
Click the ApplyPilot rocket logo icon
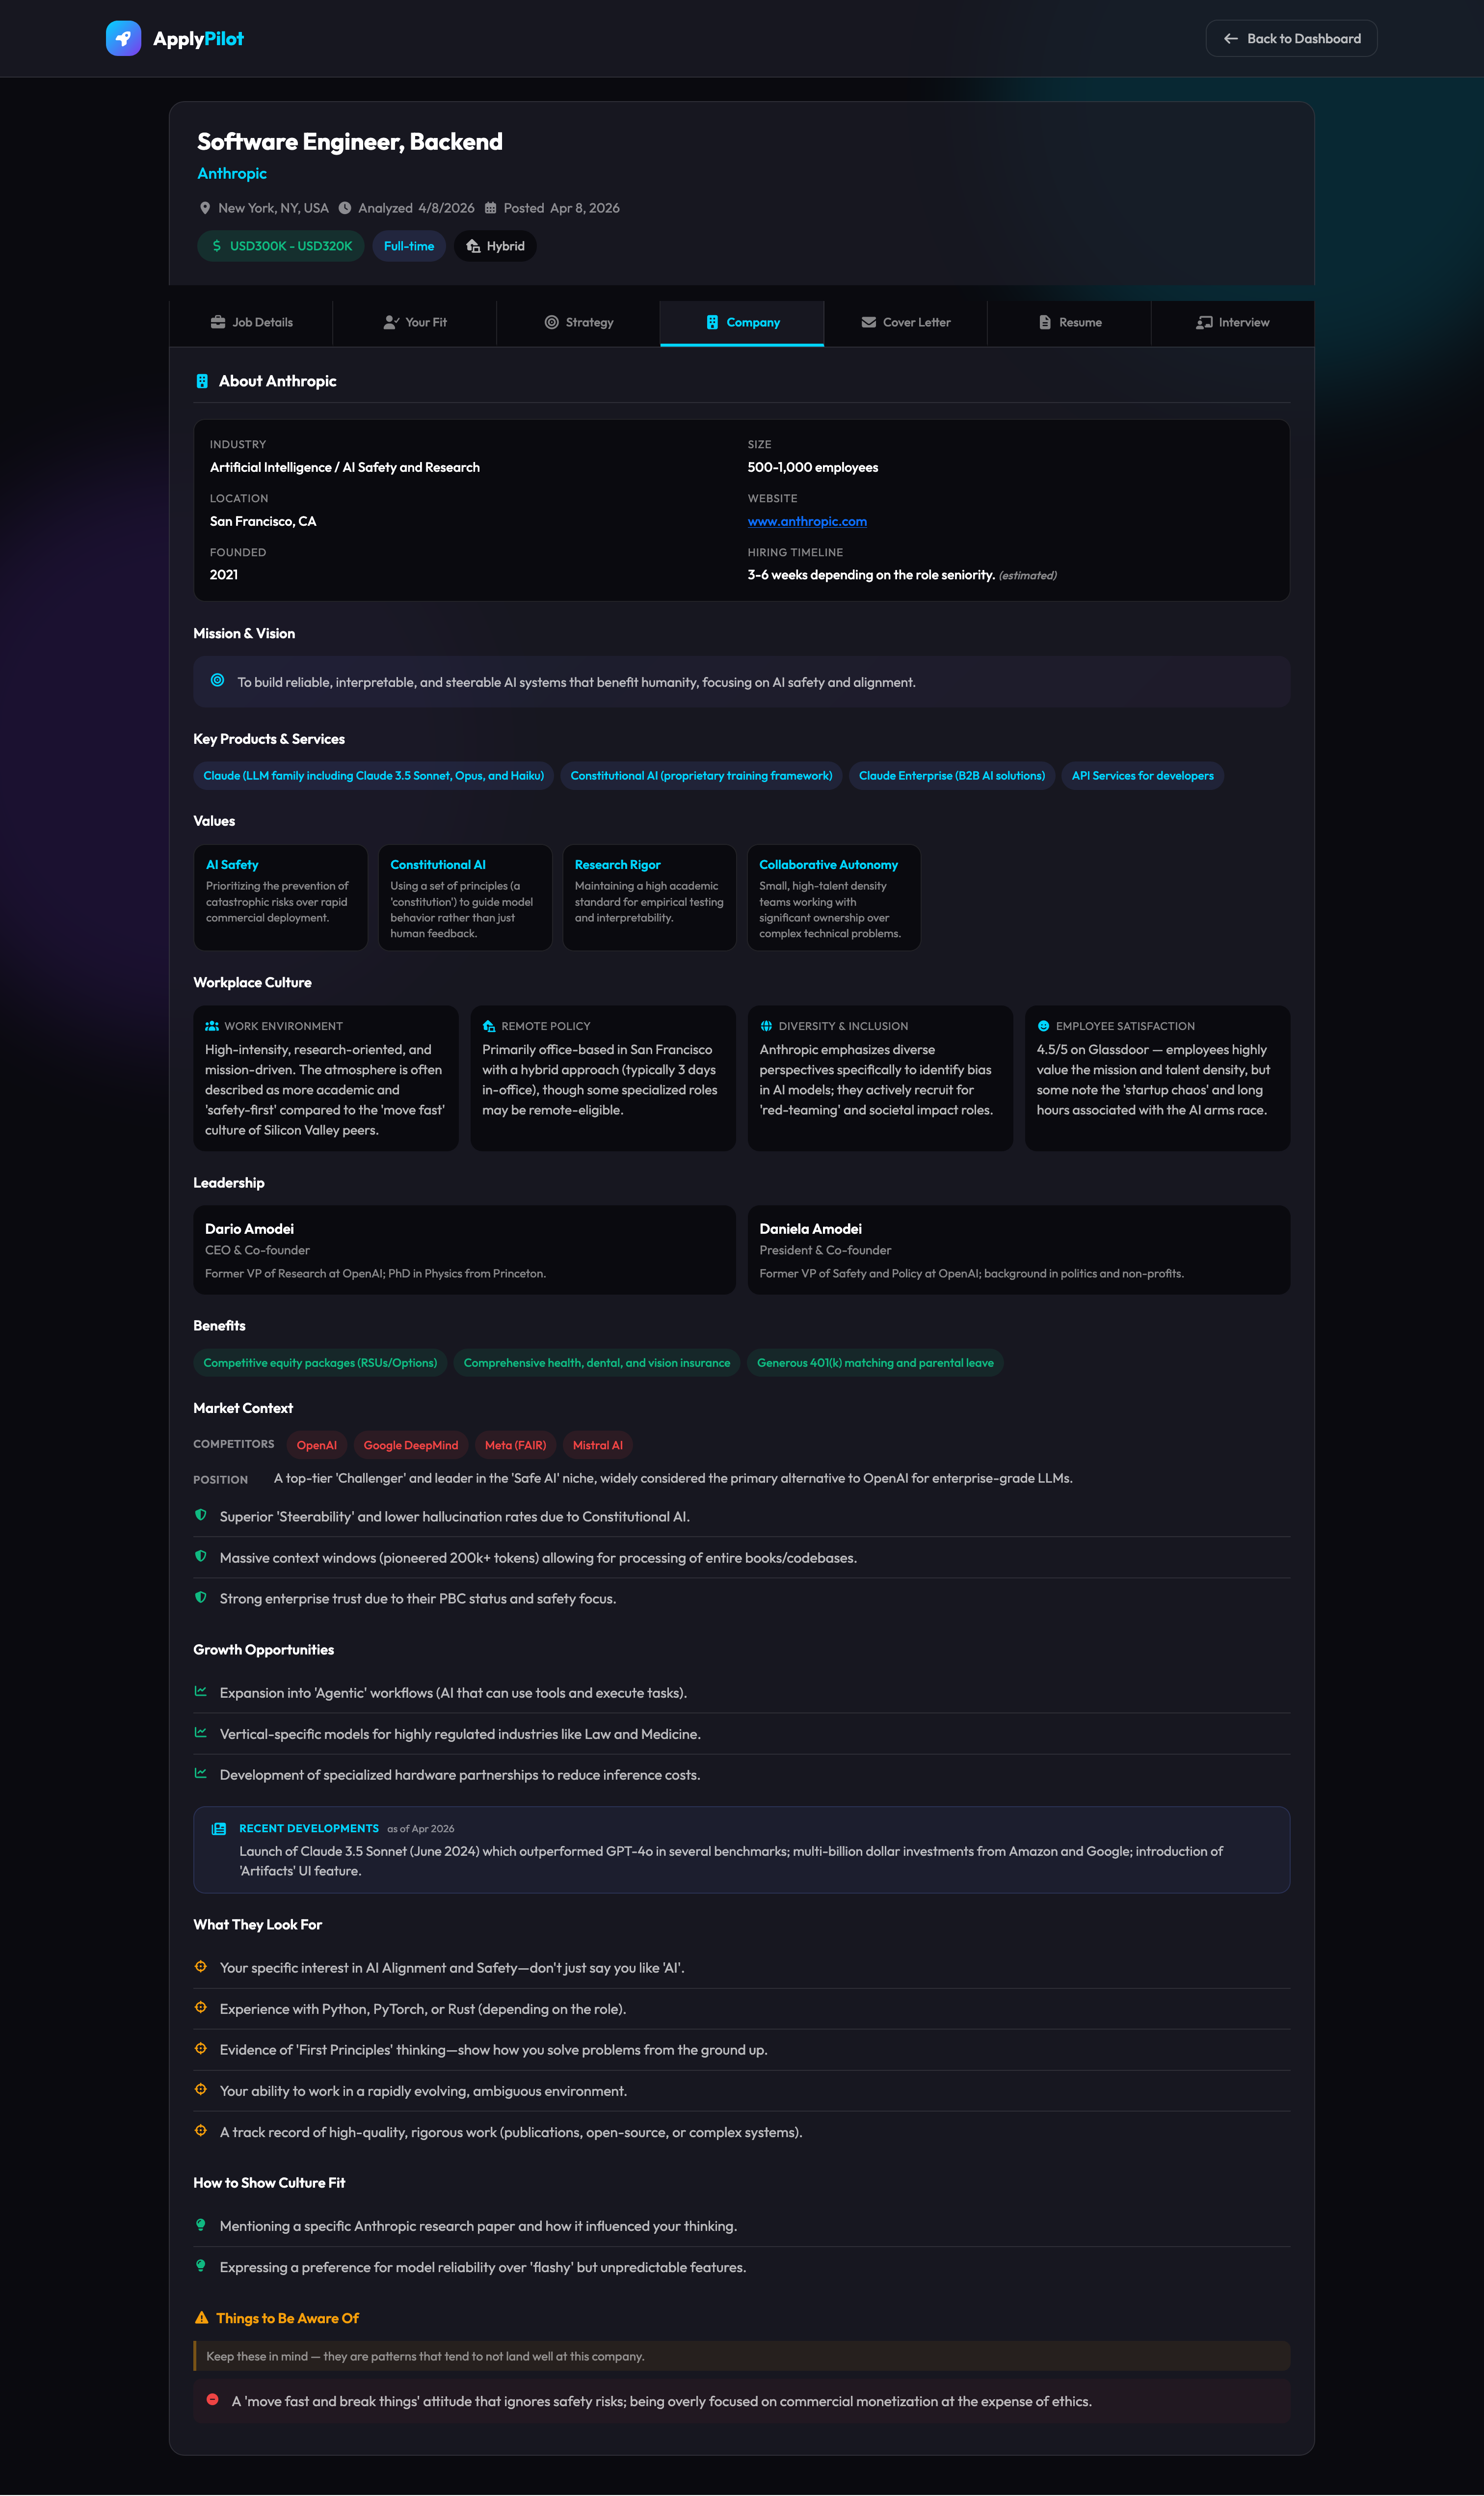tap(123, 38)
